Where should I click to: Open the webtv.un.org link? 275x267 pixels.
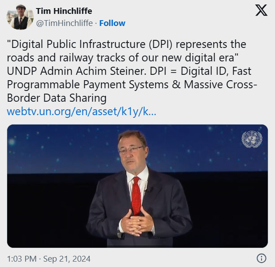click(x=82, y=112)
